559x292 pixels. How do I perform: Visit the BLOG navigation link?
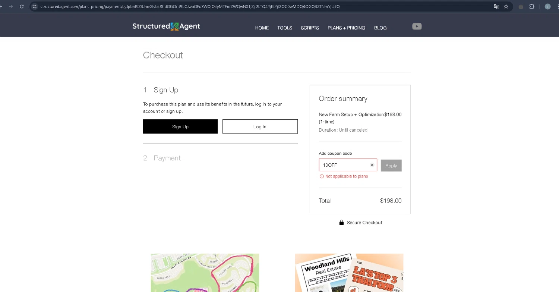pyautogui.click(x=380, y=28)
